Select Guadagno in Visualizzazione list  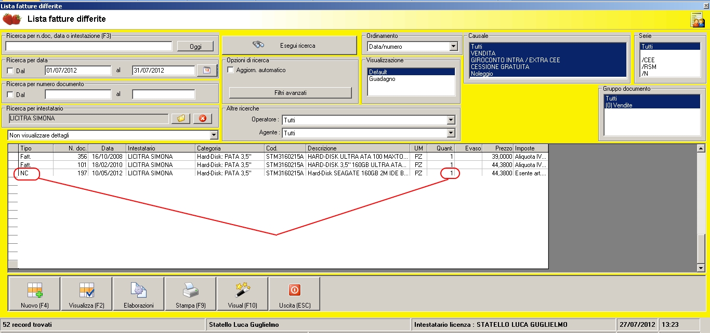pos(412,79)
